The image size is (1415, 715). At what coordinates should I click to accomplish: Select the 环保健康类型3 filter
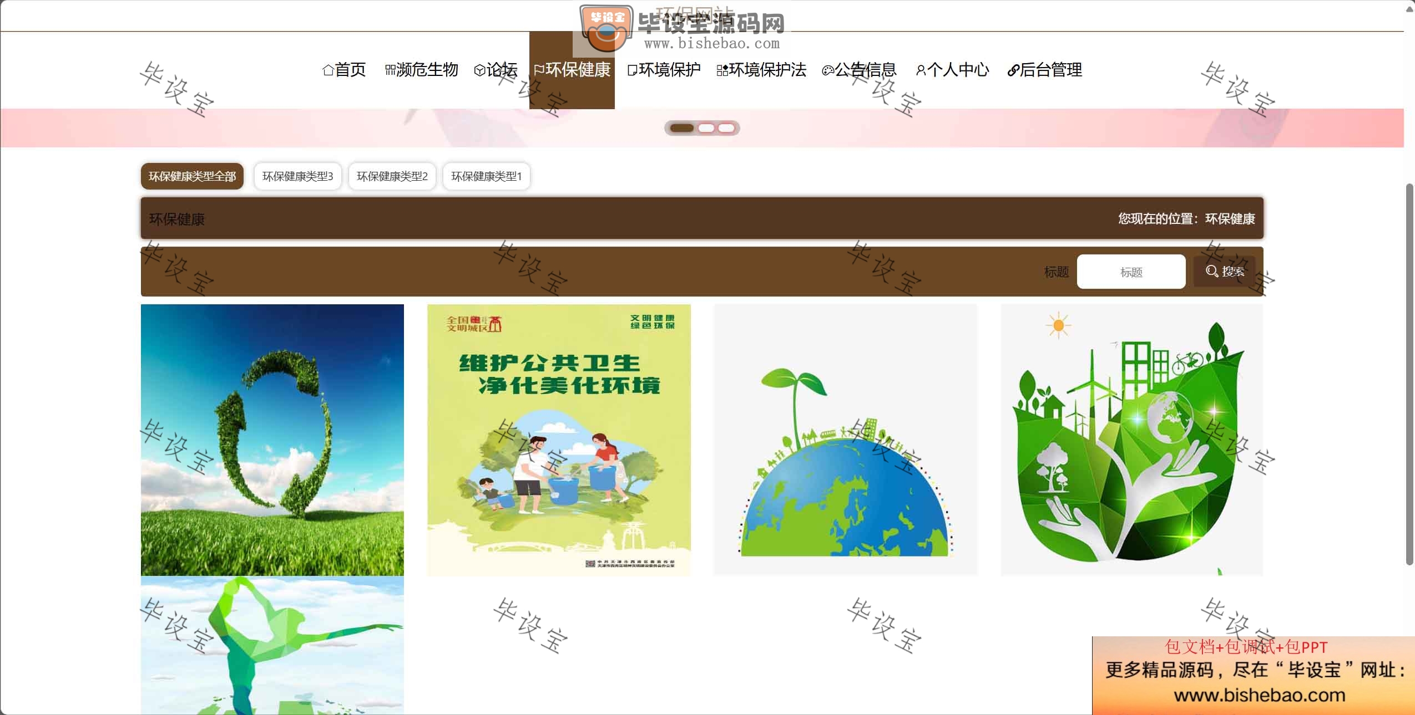pos(297,176)
